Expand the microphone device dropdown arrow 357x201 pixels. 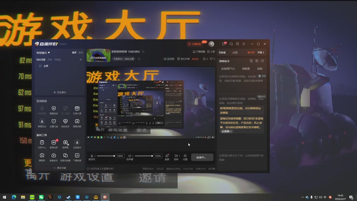click(x=95, y=156)
